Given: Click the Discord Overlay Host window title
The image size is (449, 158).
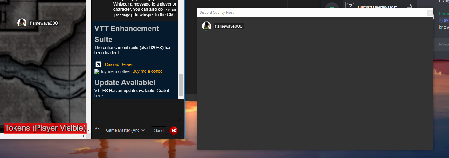Looking at the screenshot, I should [x=217, y=13].
